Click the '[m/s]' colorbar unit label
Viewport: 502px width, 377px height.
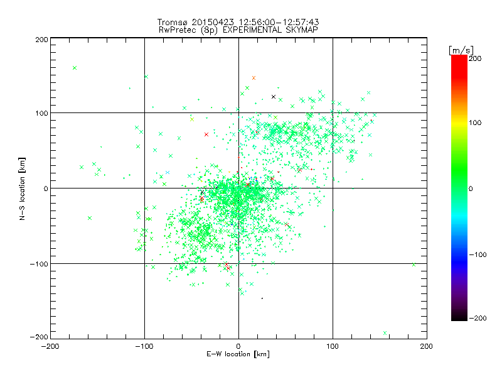461,50
